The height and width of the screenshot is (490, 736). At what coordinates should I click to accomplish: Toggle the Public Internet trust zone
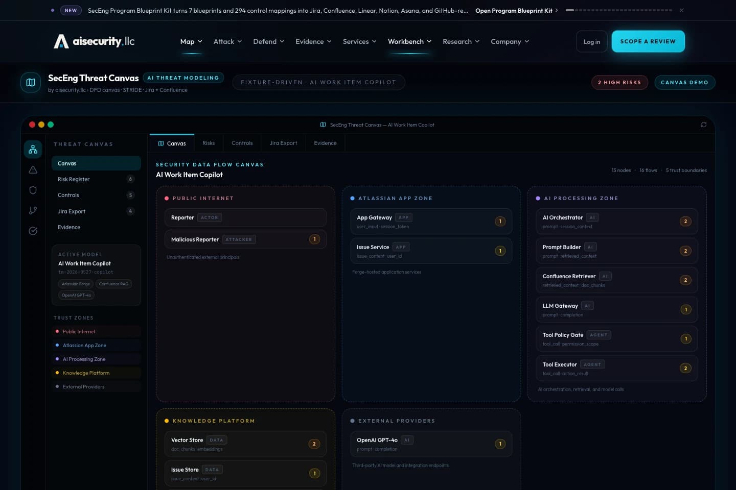[96, 332]
